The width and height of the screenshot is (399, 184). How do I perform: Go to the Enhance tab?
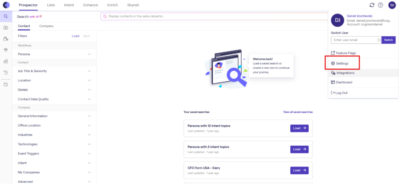(x=91, y=5)
